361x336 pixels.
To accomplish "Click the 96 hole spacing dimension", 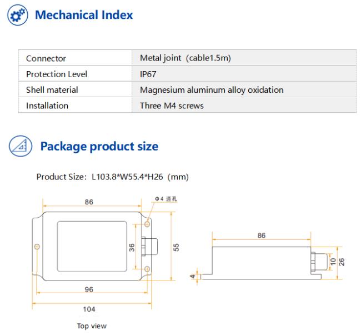I will click(89, 289).
